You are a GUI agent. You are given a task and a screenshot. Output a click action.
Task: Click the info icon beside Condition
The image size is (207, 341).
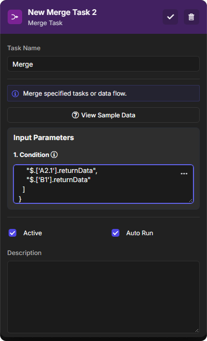pyautogui.click(x=54, y=155)
